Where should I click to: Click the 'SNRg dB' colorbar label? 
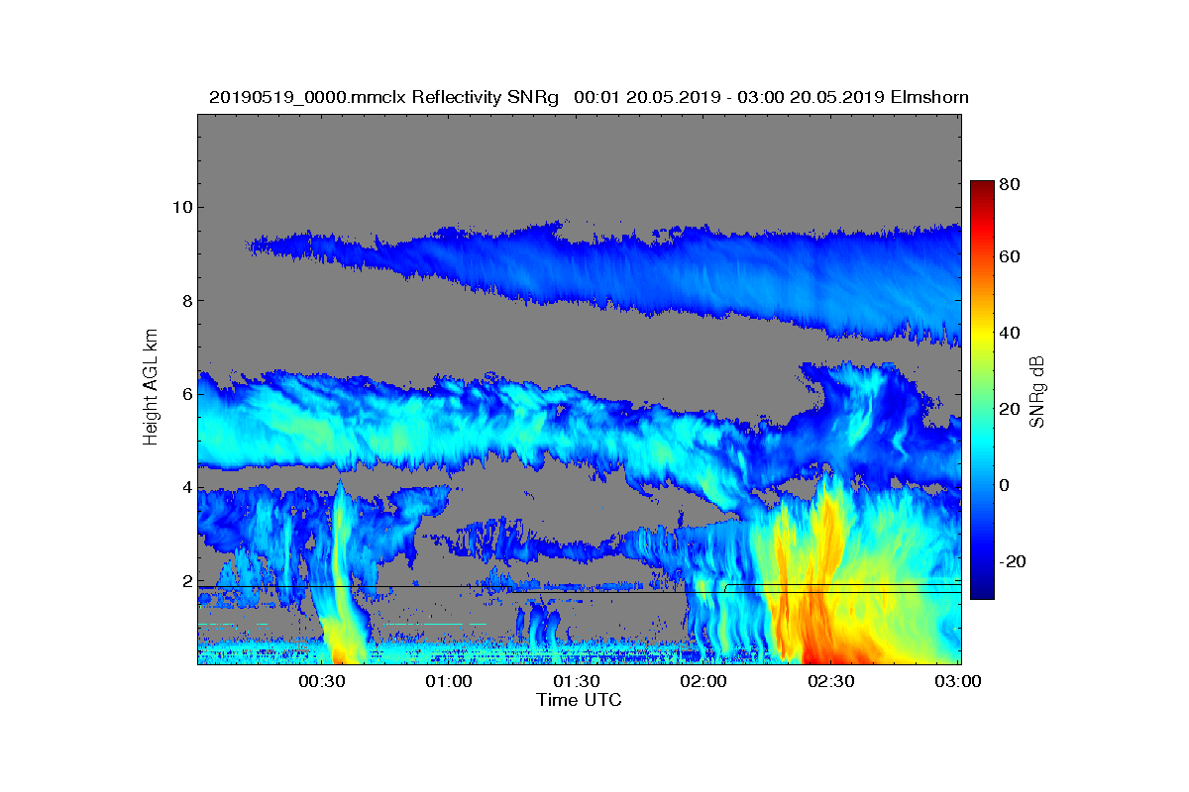(1037, 392)
